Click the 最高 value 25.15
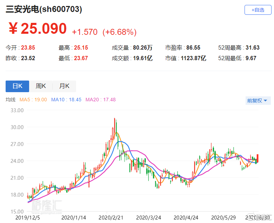The height and width of the screenshot is (223, 274). coord(81,47)
